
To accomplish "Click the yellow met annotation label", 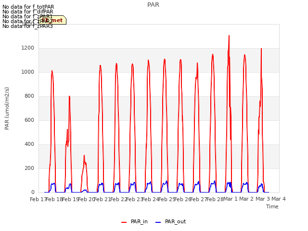I will (52, 20).
